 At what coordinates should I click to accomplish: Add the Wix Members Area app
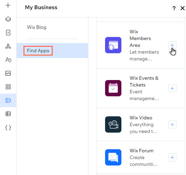[x=172, y=45]
